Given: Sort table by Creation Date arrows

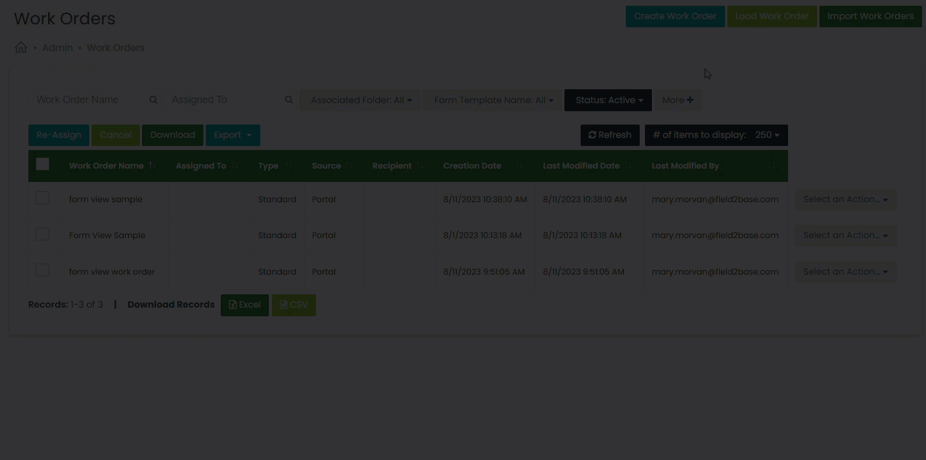Looking at the screenshot, I should click(x=519, y=166).
